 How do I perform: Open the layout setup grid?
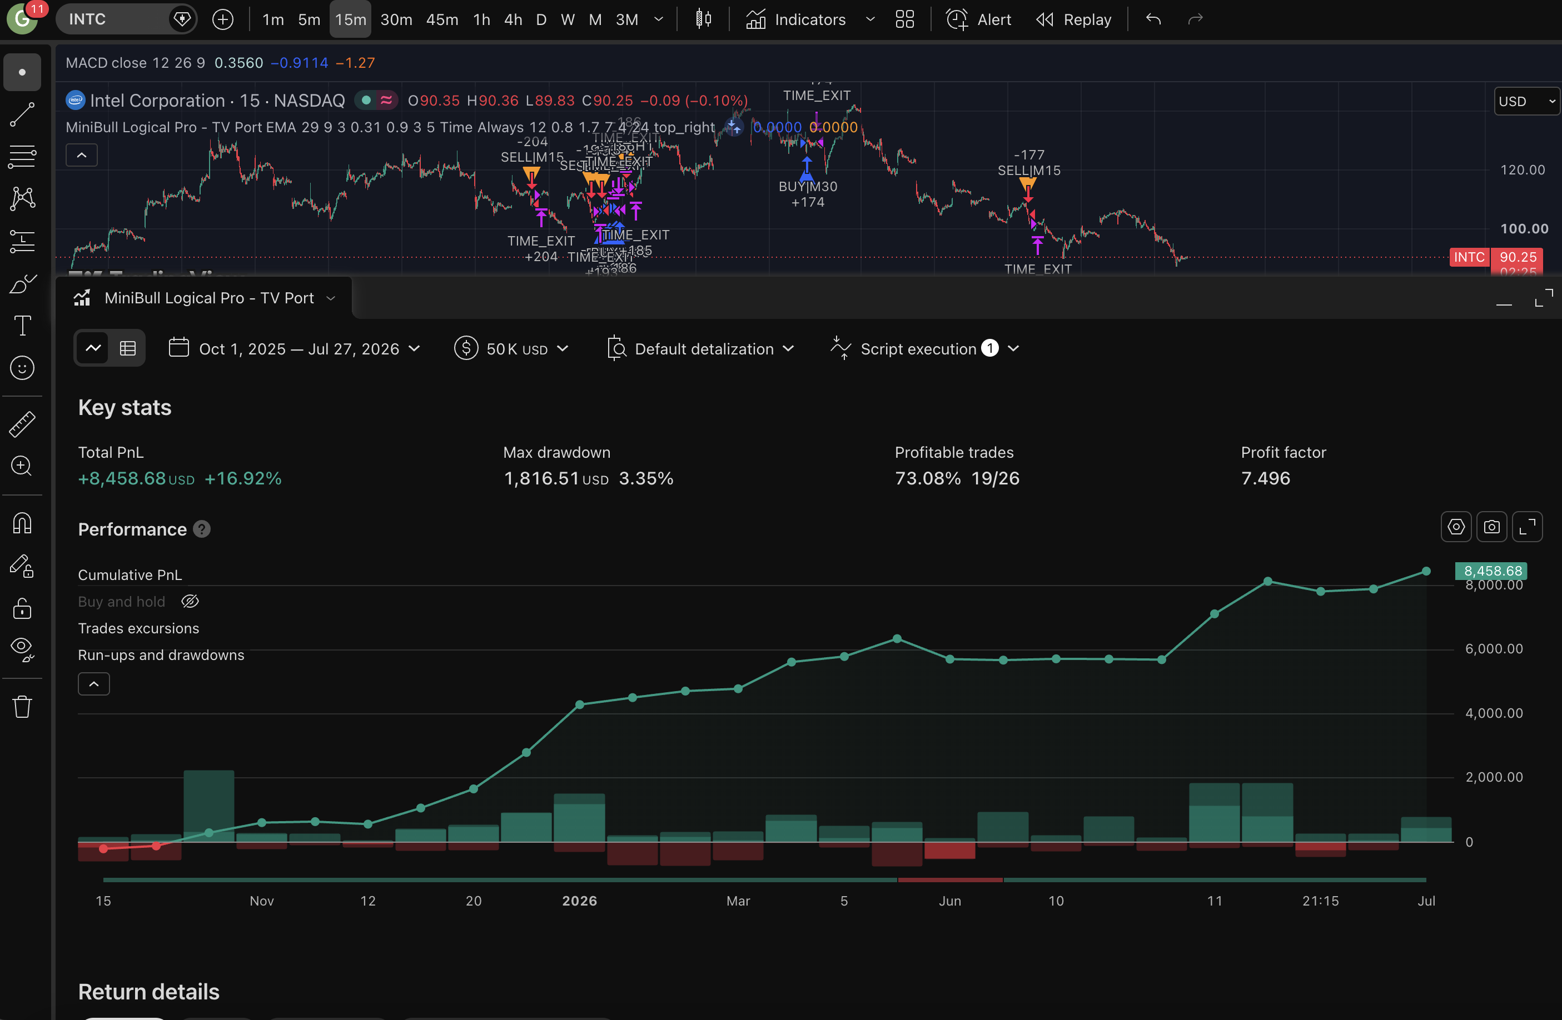[904, 19]
